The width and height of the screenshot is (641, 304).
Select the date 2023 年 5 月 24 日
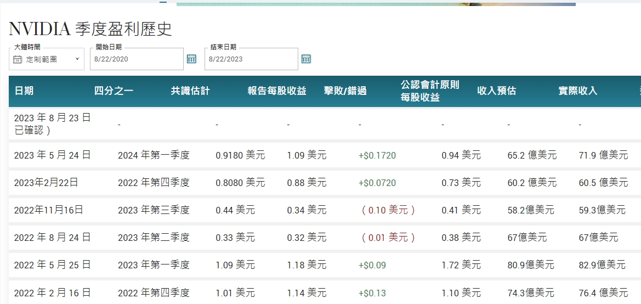(x=52, y=155)
